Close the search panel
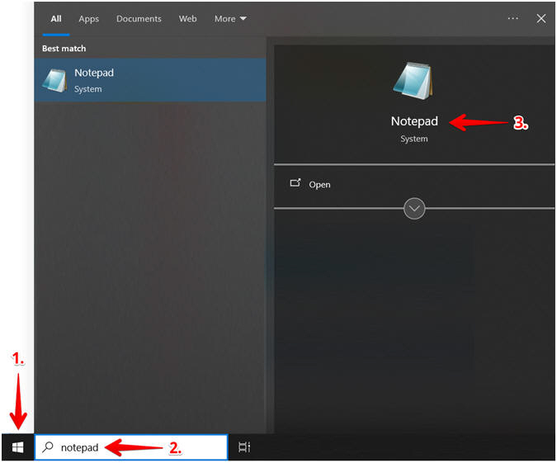The height and width of the screenshot is (463, 557). click(541, 18)
